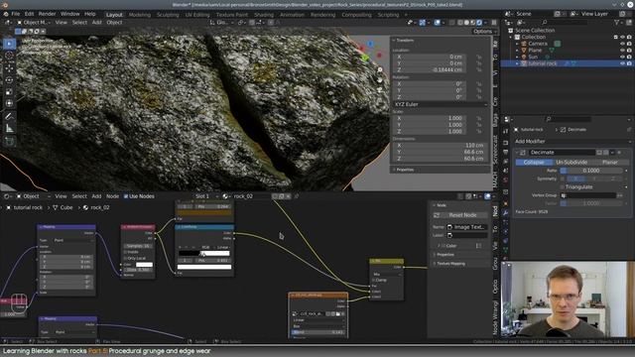Viewport: 635px width, 357px height.
Task: Select the Select Box tool in viewport toolbar
Action: (x=9, y=44)
